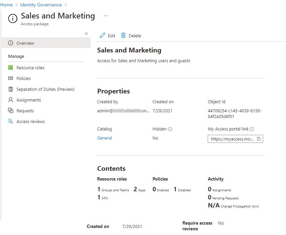
Task: Click the Policies list icon
Action: pyautogui.click(x=10, y=78)
